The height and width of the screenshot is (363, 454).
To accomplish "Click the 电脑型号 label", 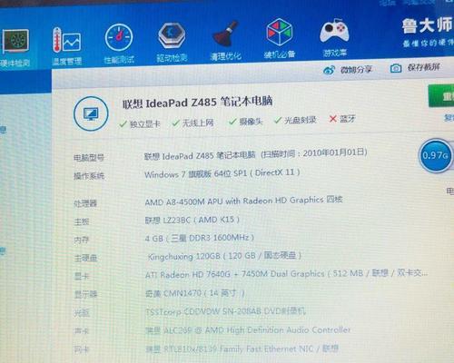I will (89, 158).
